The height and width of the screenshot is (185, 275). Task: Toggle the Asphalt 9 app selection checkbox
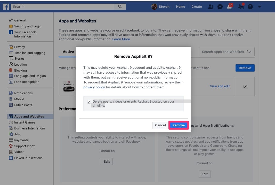coord(245,87)
